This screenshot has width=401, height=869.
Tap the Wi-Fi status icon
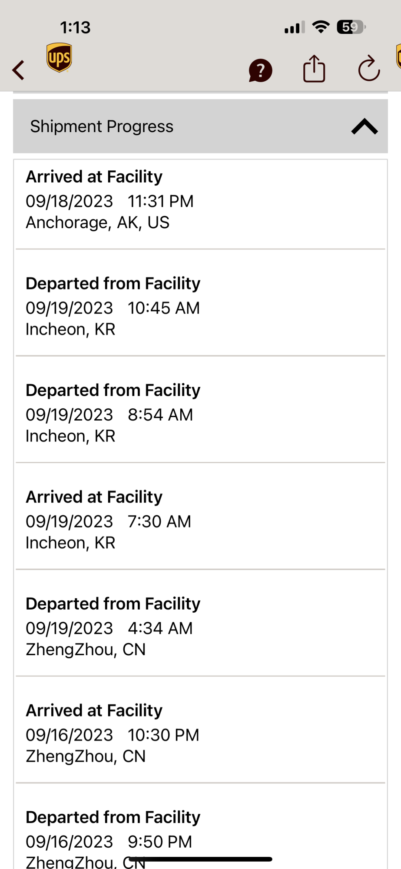click(321, 27)
